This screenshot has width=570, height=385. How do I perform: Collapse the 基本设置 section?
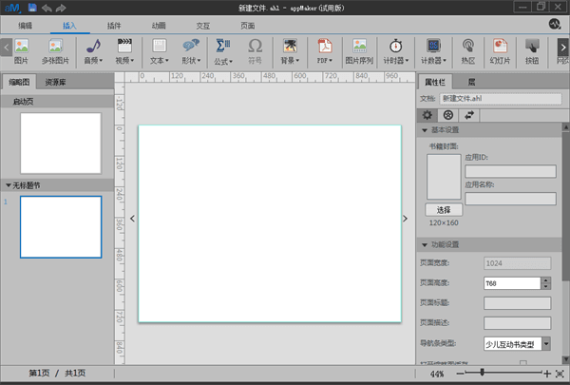(424, 129)
